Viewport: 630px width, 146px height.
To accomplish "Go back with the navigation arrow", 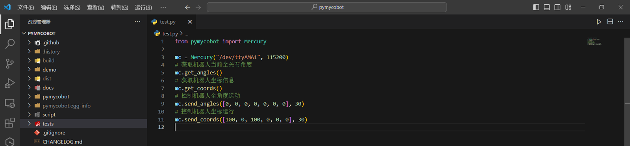I will click(187, 7).
